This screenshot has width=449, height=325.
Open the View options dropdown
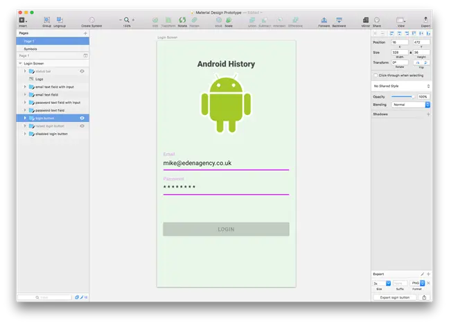[x=401, y=20]
